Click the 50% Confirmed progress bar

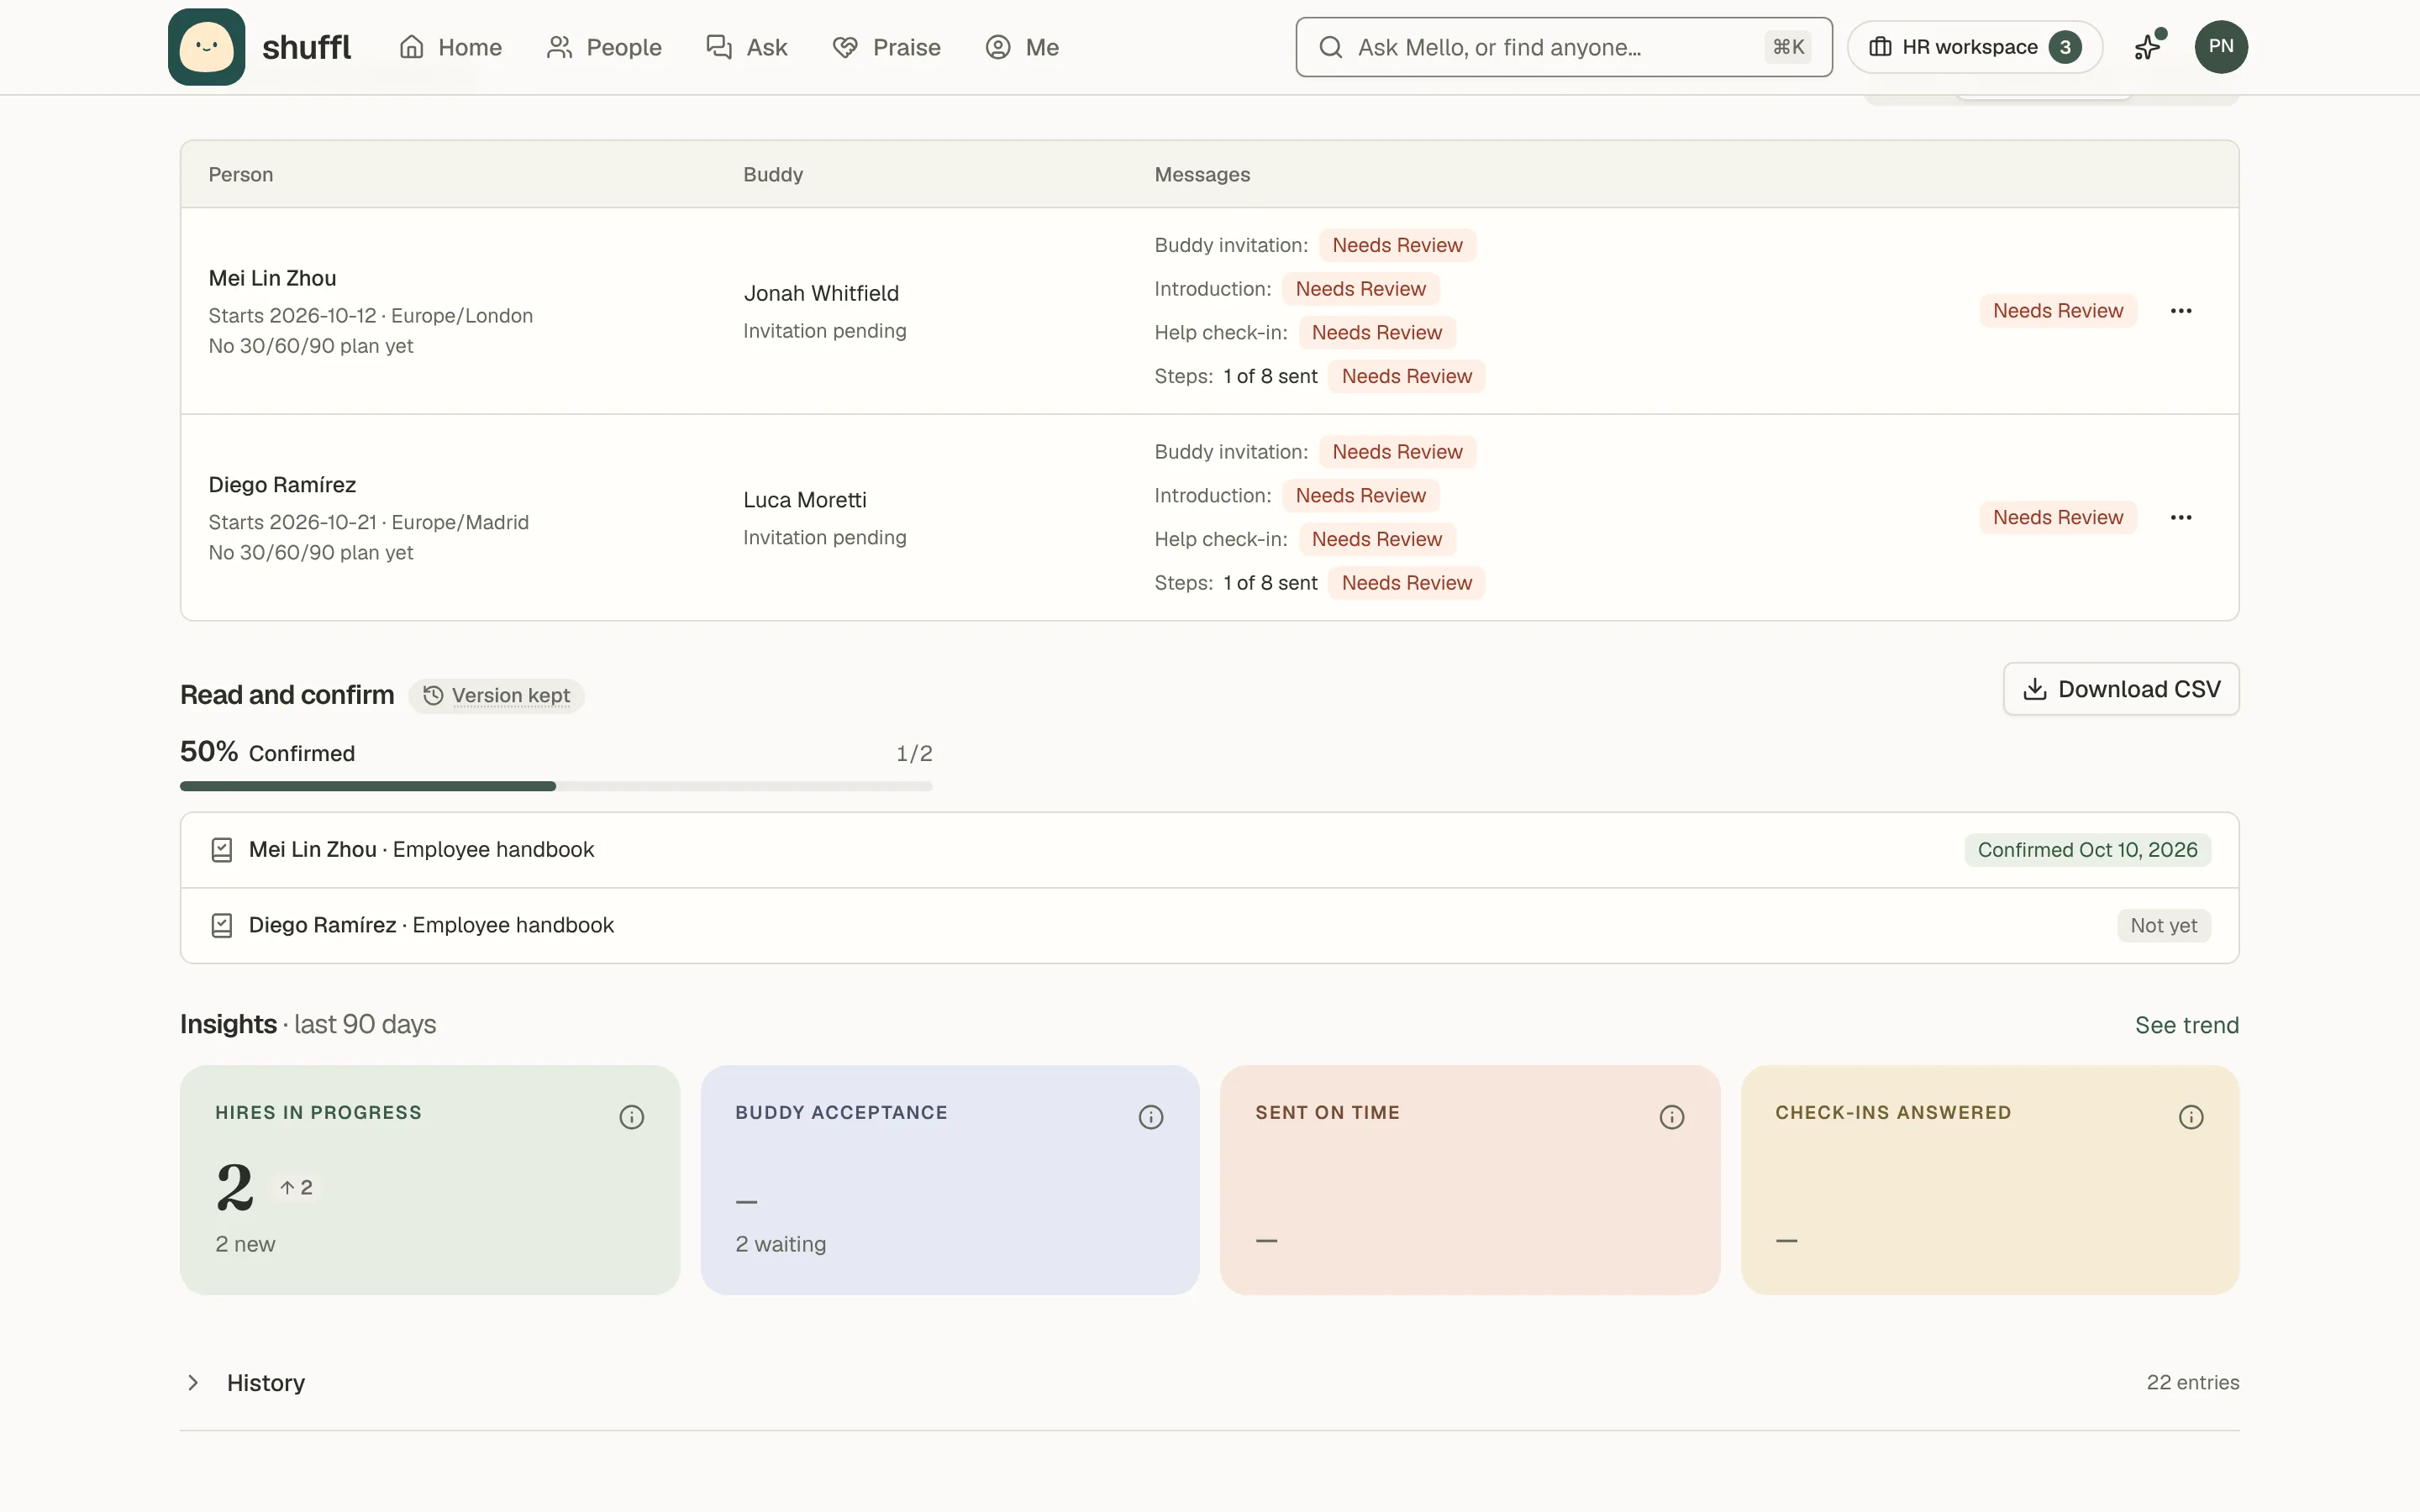(556, 786)
